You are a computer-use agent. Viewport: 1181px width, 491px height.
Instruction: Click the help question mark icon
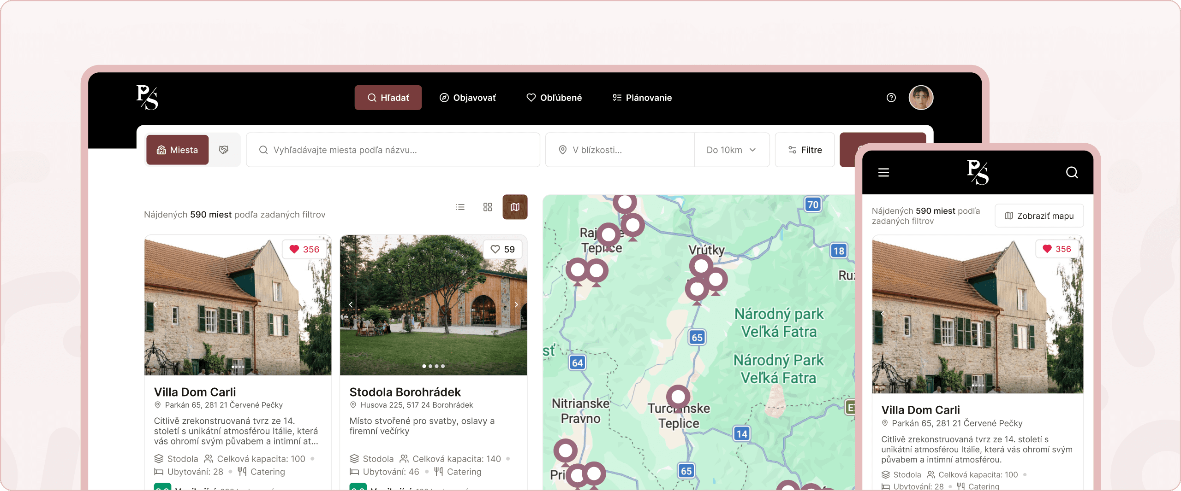(891, 98)
